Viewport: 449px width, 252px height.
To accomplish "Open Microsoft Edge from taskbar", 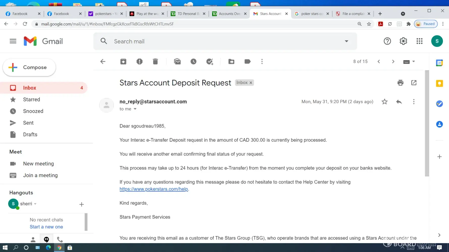I will pos(48,248).
